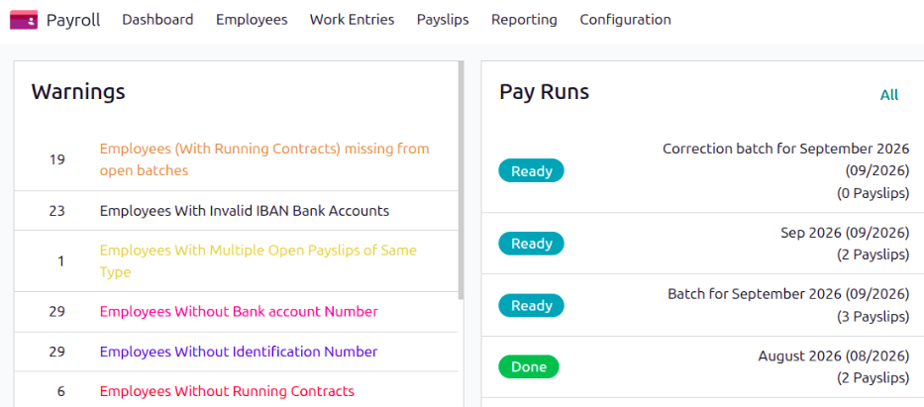Click the Payroll app logo icon

24,20
